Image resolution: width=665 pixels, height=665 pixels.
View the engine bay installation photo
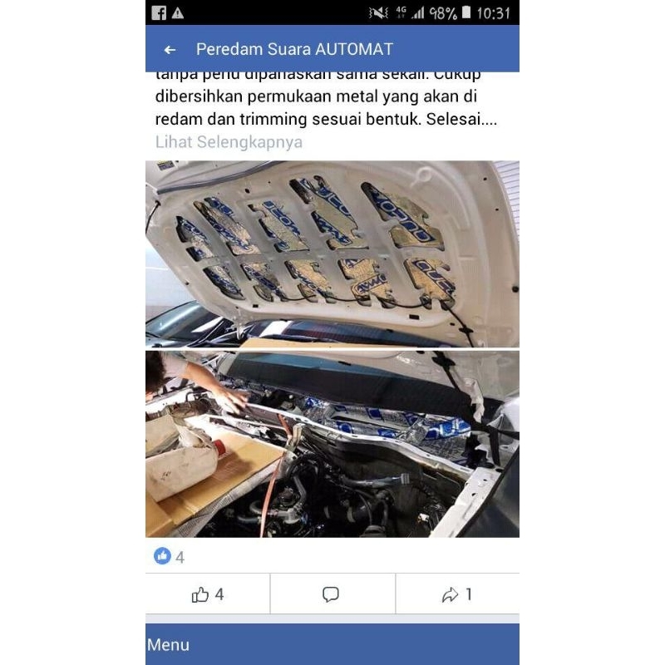click(x=332, y=444)
